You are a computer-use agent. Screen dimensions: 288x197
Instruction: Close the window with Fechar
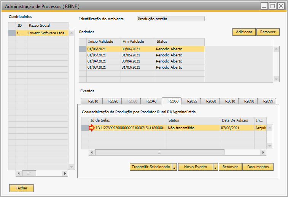[x=21, y=188]
